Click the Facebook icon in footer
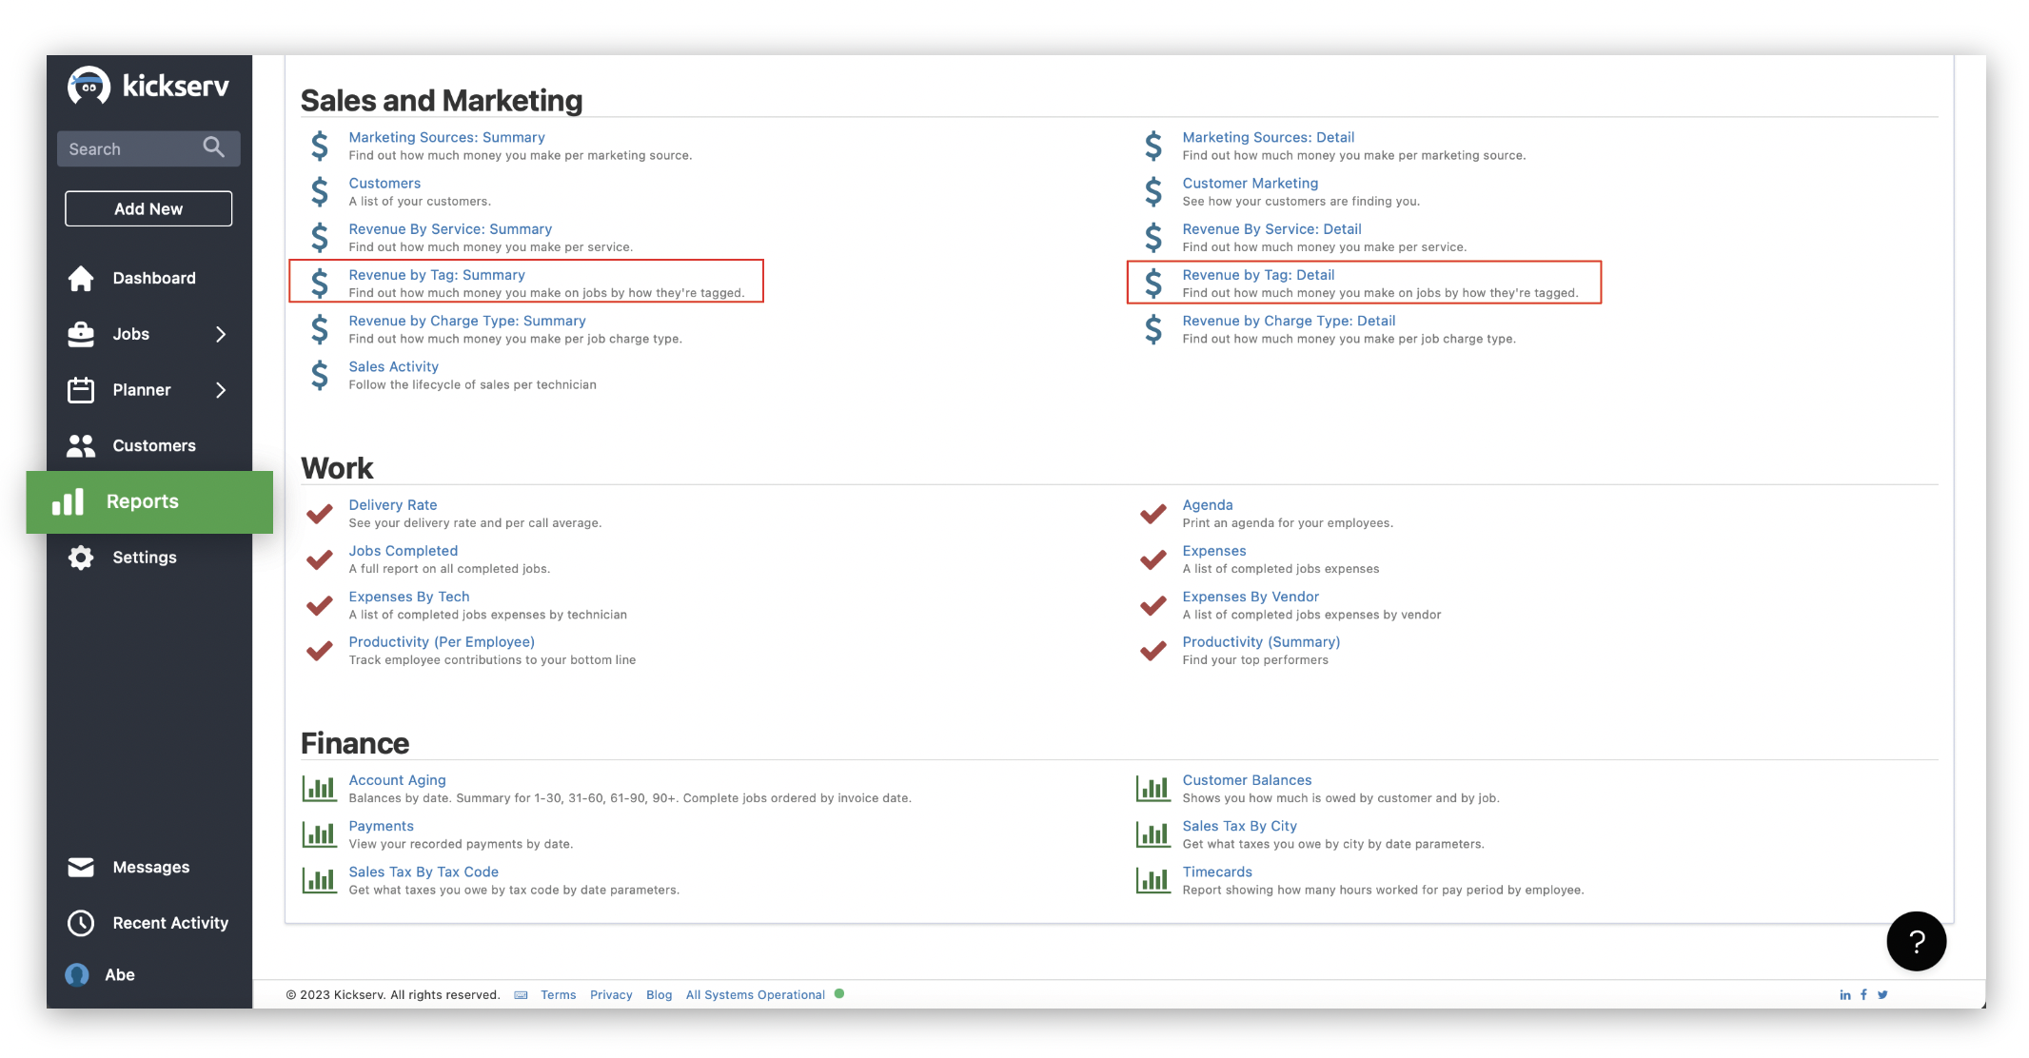 [1863, 995]
